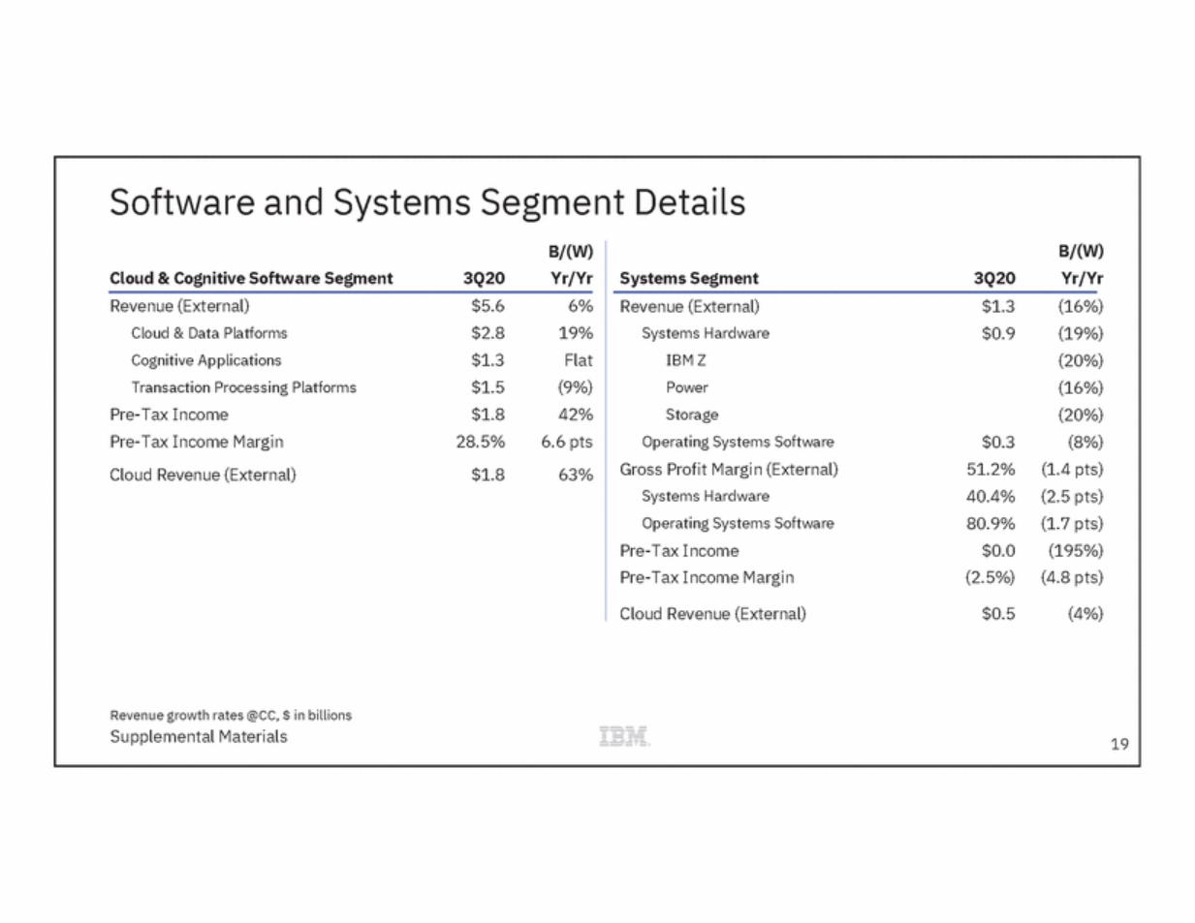
Task: Select the Flat growth value
Action: pyautogui.click(x=578, y=360)
